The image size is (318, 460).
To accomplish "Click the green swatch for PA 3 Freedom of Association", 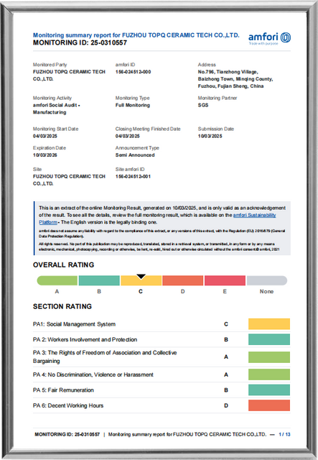I will tap(269, 357).
